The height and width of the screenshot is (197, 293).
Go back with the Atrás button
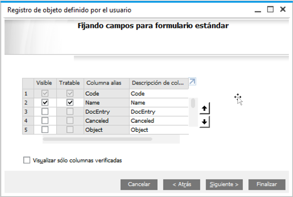pyautogui.click(x=182, y=185)
